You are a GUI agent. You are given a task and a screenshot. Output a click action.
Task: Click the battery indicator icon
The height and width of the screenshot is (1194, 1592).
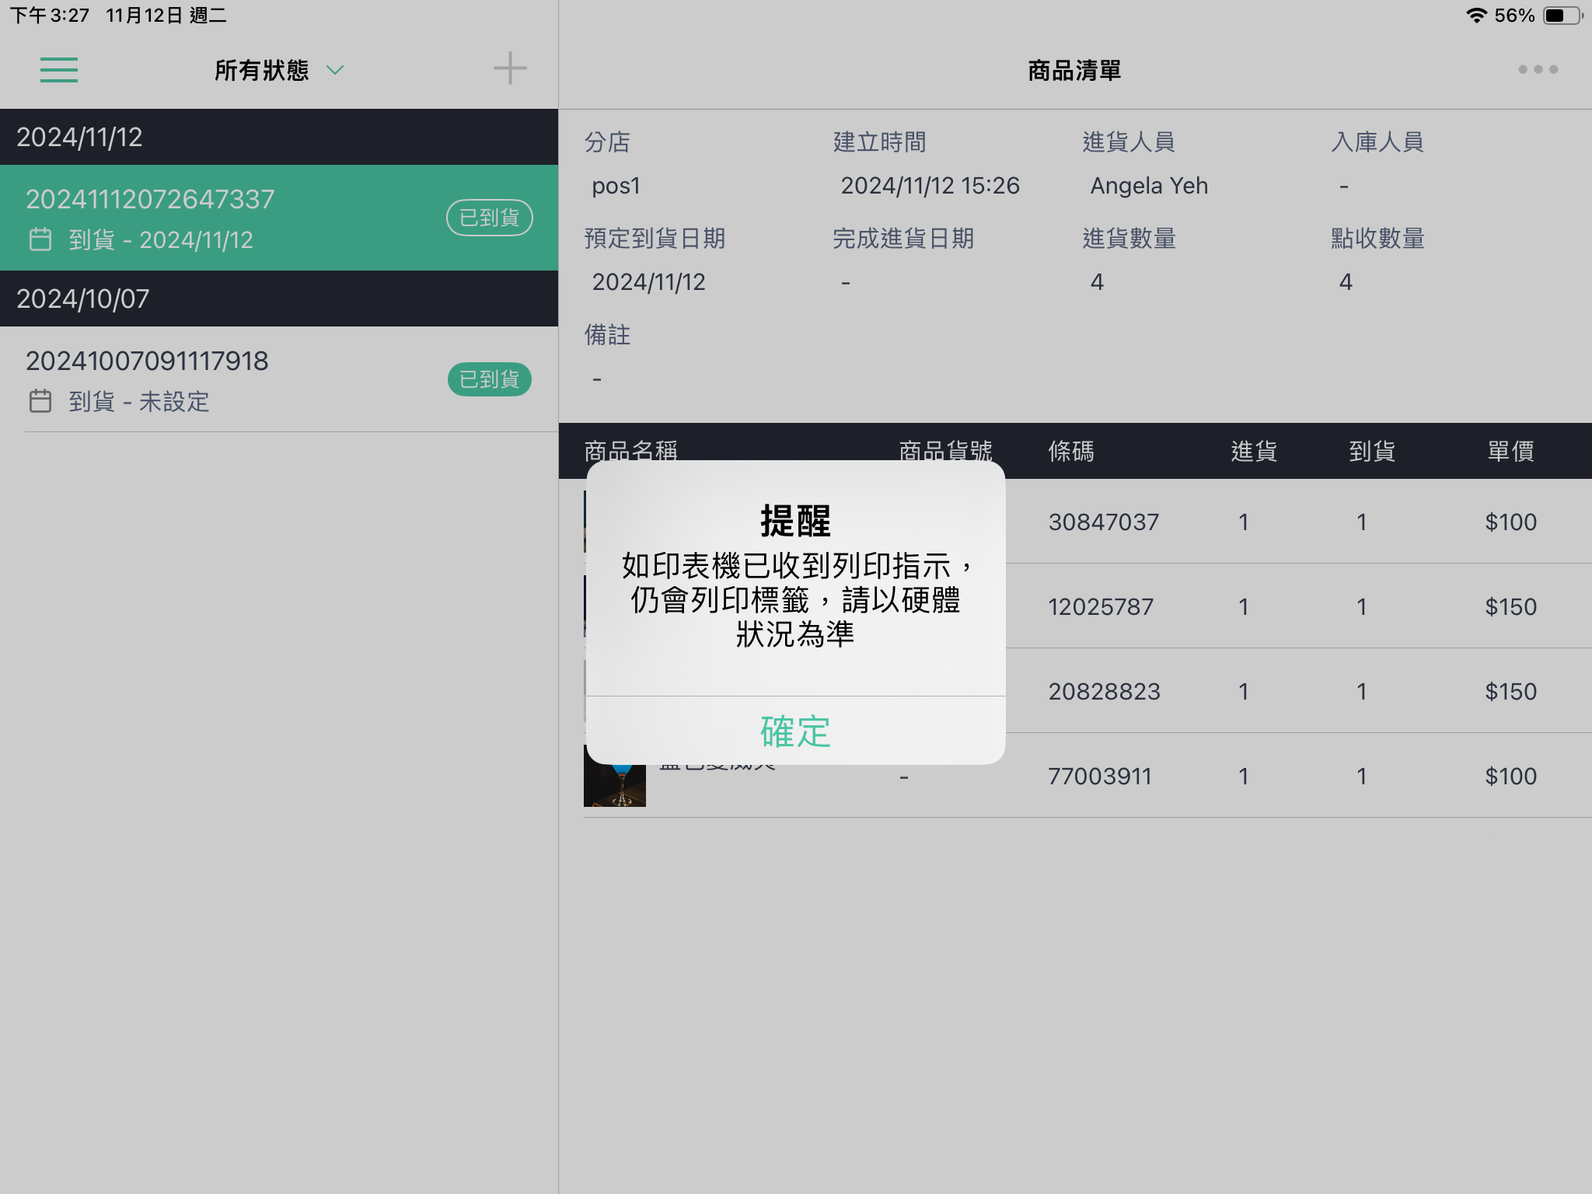[1563, 15]
